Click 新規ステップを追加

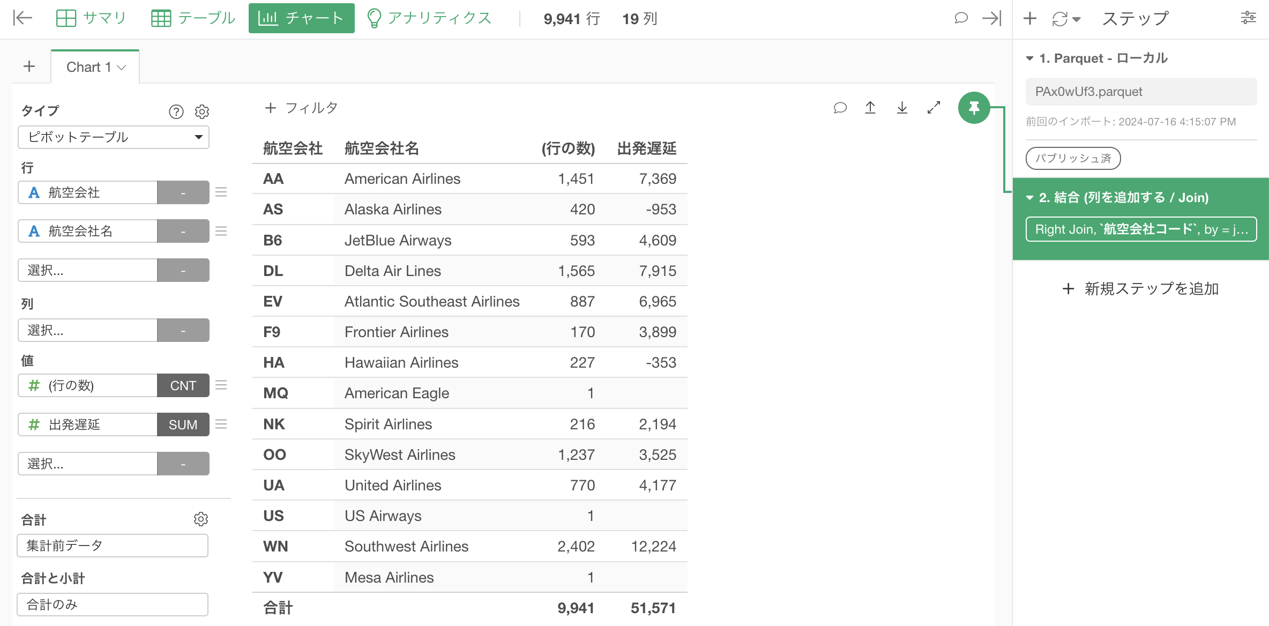[x=1140, y=289]
